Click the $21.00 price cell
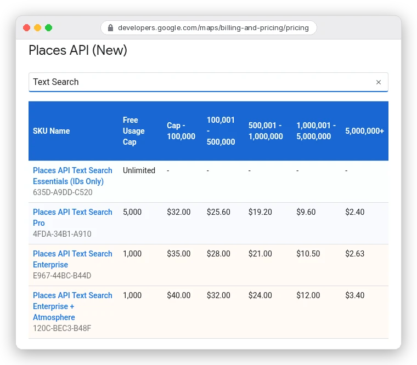Image resolution: width=417 pixels, height=365 pixels. click(x=260, y=254)
